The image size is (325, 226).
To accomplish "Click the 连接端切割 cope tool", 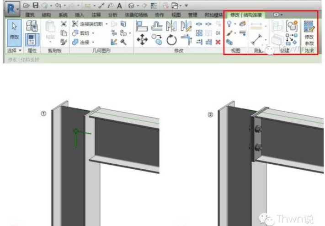I will pyautogui.click(x=87, y=24).
